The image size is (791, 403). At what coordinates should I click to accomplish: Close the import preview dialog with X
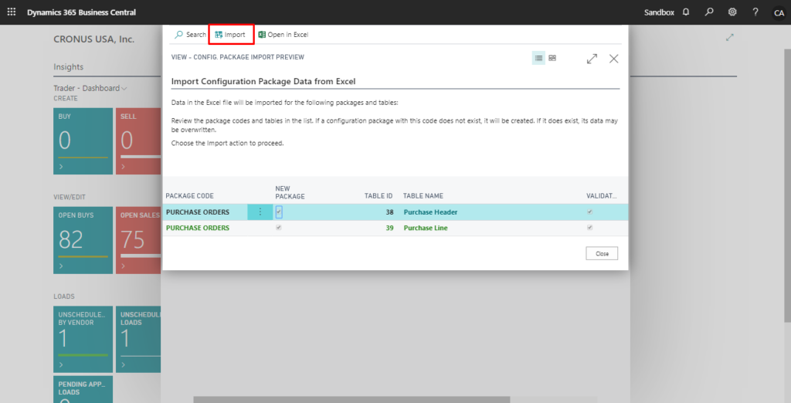[613, 59]
